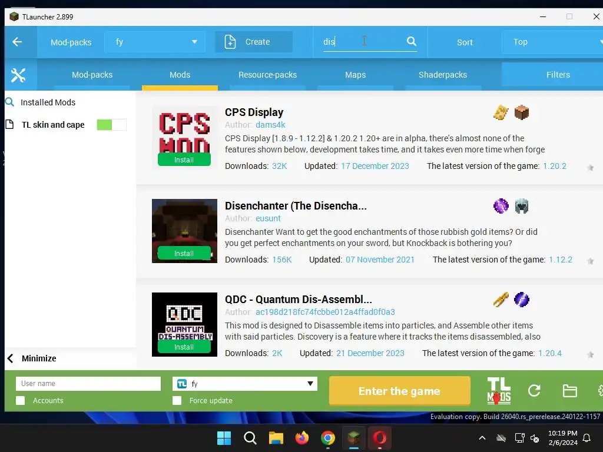The height and width of the screenshot is (452, 603).
Task: Favorite CPS Display with star icon
Action: click(590, 168)
